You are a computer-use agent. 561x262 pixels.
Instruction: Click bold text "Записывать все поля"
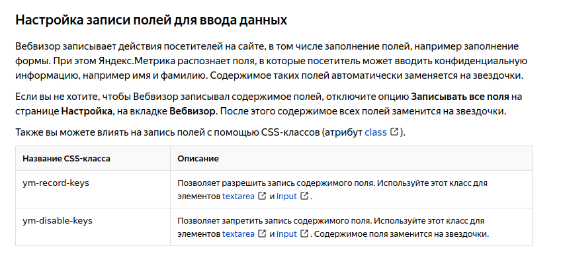[460, 97]
